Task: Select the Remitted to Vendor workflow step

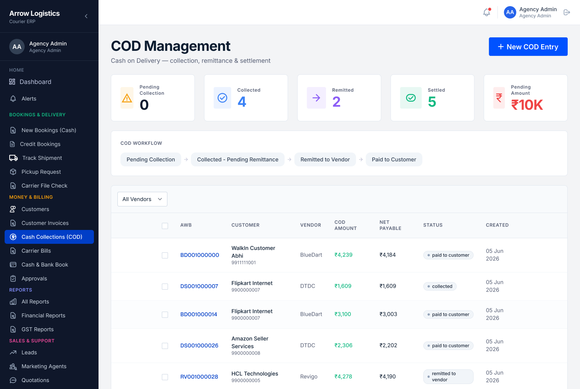Action: point(325,159)
